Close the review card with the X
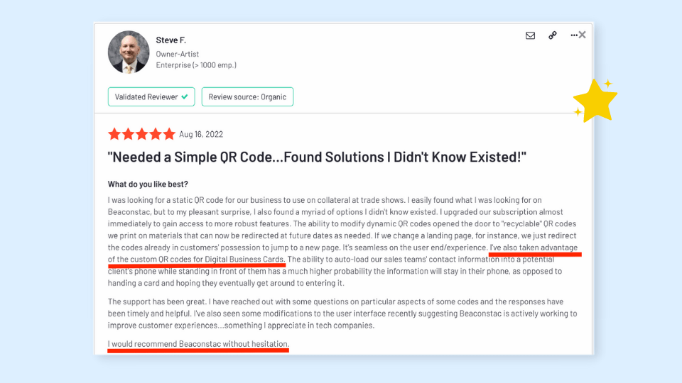Screen dimensions: 682x383 click(583, 35)
